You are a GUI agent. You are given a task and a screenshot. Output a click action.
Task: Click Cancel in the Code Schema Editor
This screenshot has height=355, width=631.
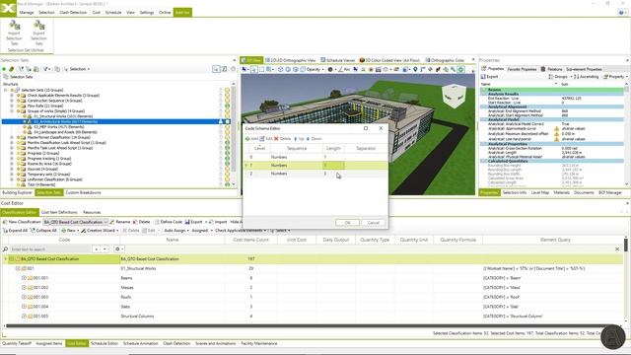[x=373, y=223]
